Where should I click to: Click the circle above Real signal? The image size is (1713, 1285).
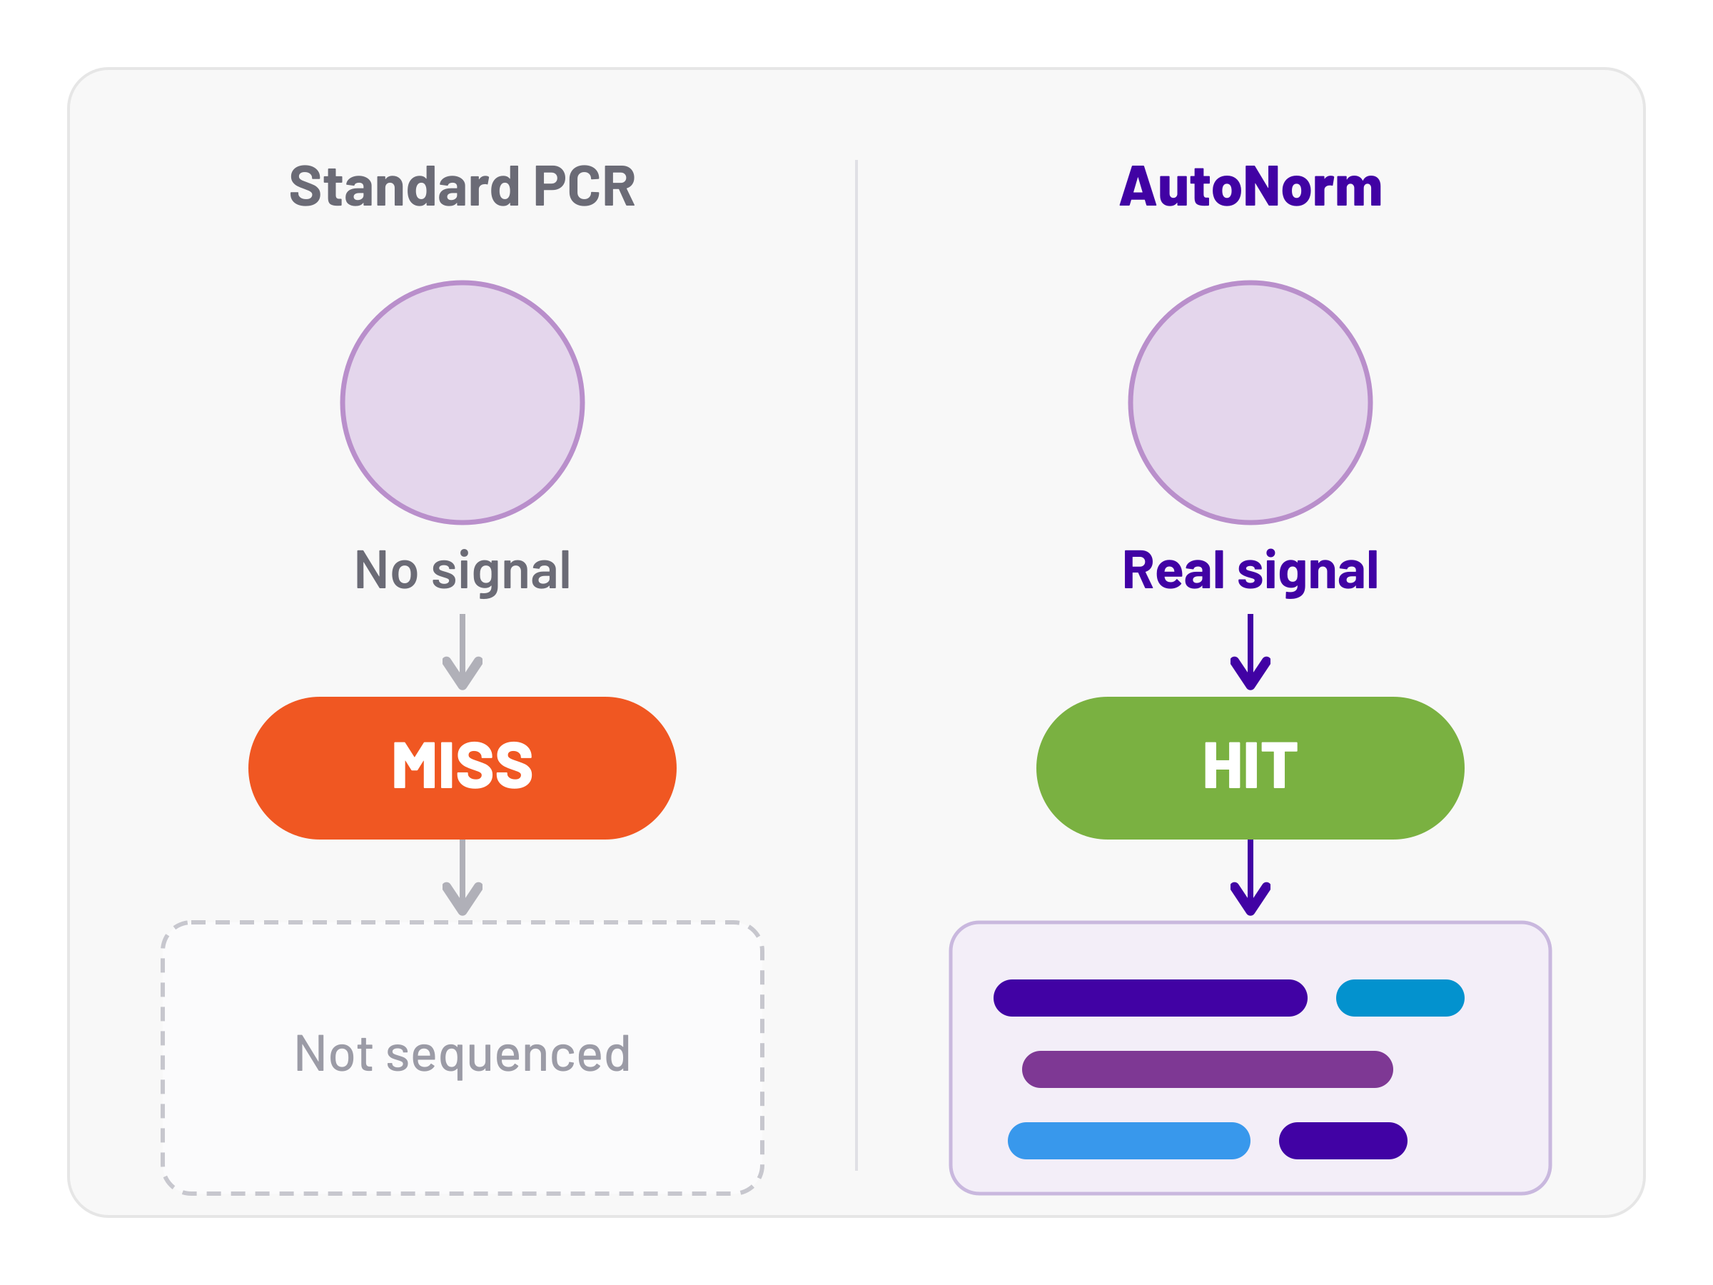1250,403
